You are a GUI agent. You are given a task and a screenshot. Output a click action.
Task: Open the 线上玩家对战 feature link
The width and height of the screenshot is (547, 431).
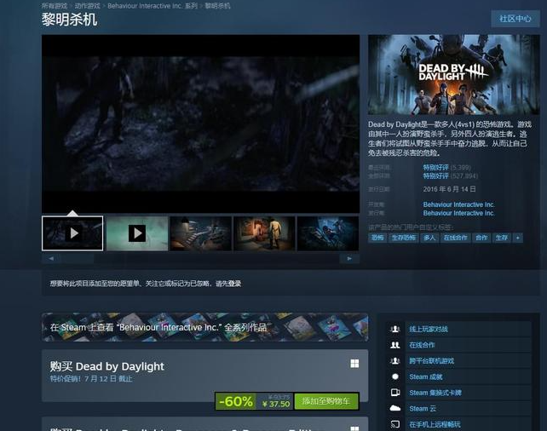429,329
